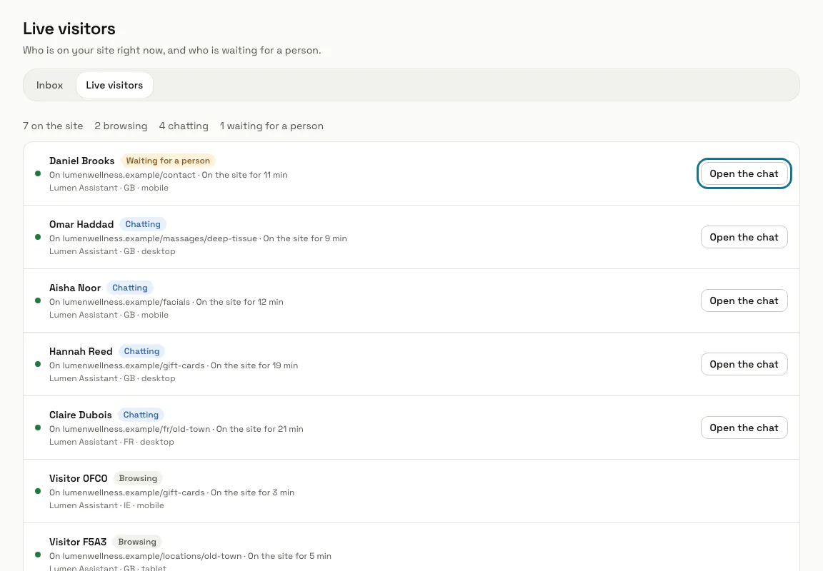The width and height of the screenshot is (823, 571).
Task: Click the "1 waiting for a person" count
Action: (x=271, y=126)
